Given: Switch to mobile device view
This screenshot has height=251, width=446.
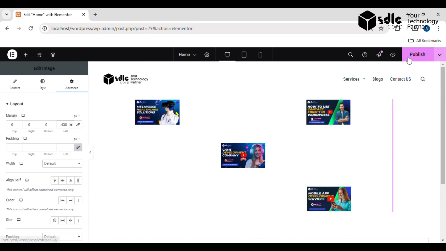Looking at the screenshot, I should pos(260,55).
